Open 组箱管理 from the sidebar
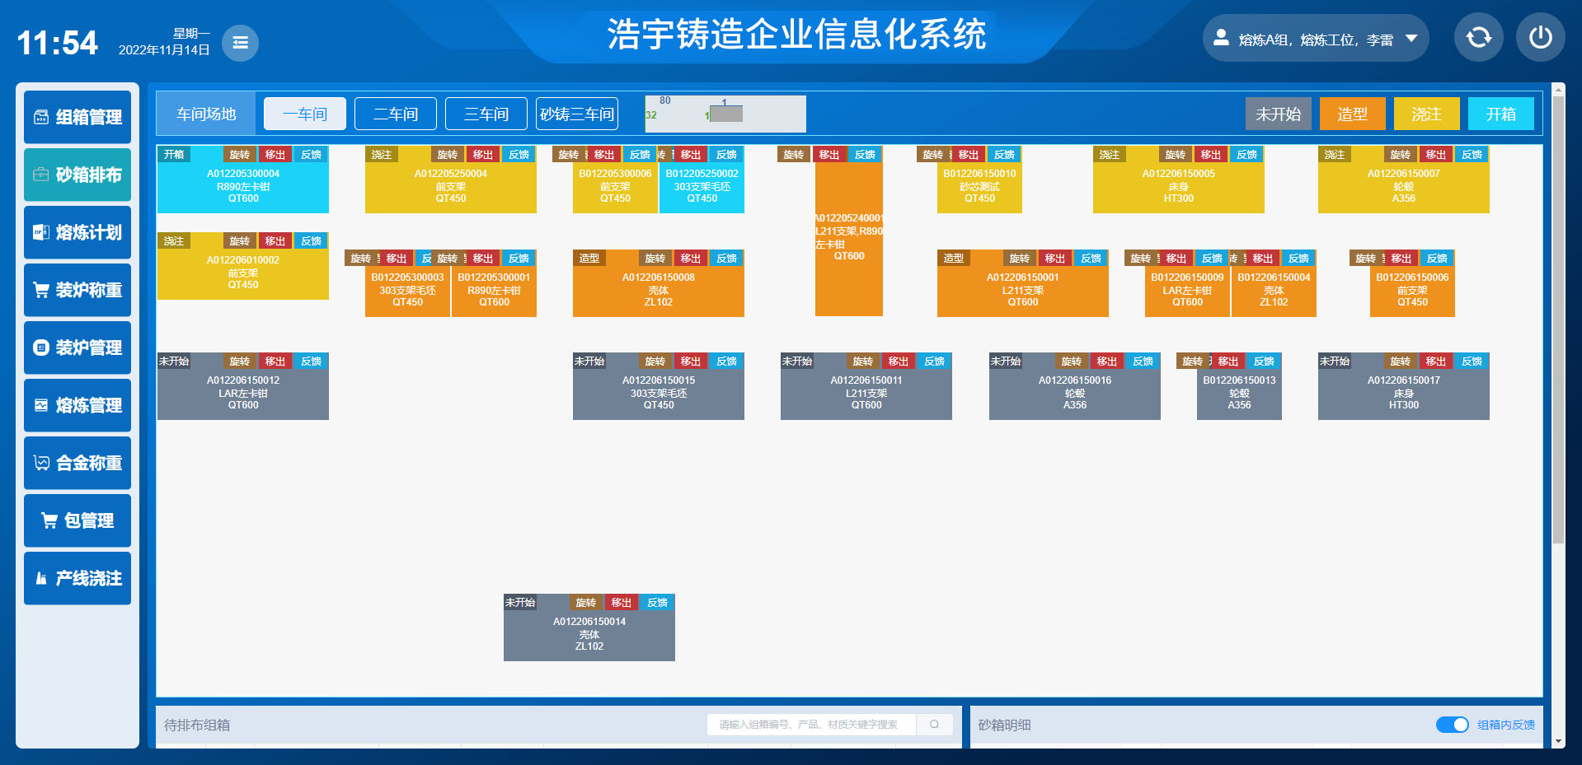Screen dimensions: 1582x765 [x=77, y=117]
